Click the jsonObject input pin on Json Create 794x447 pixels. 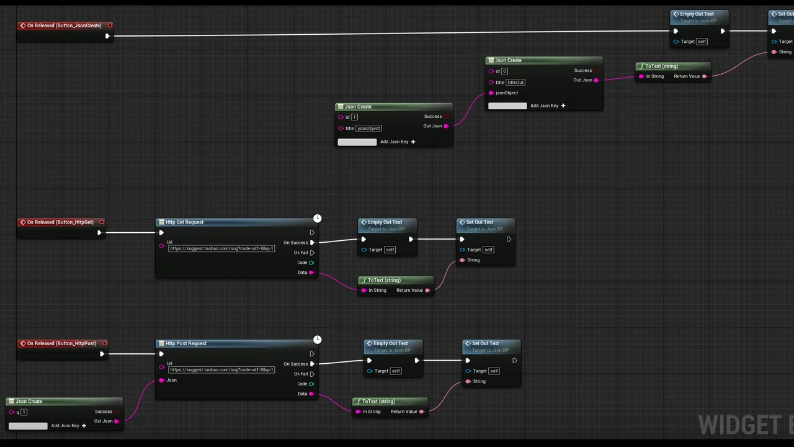(491, 93)
